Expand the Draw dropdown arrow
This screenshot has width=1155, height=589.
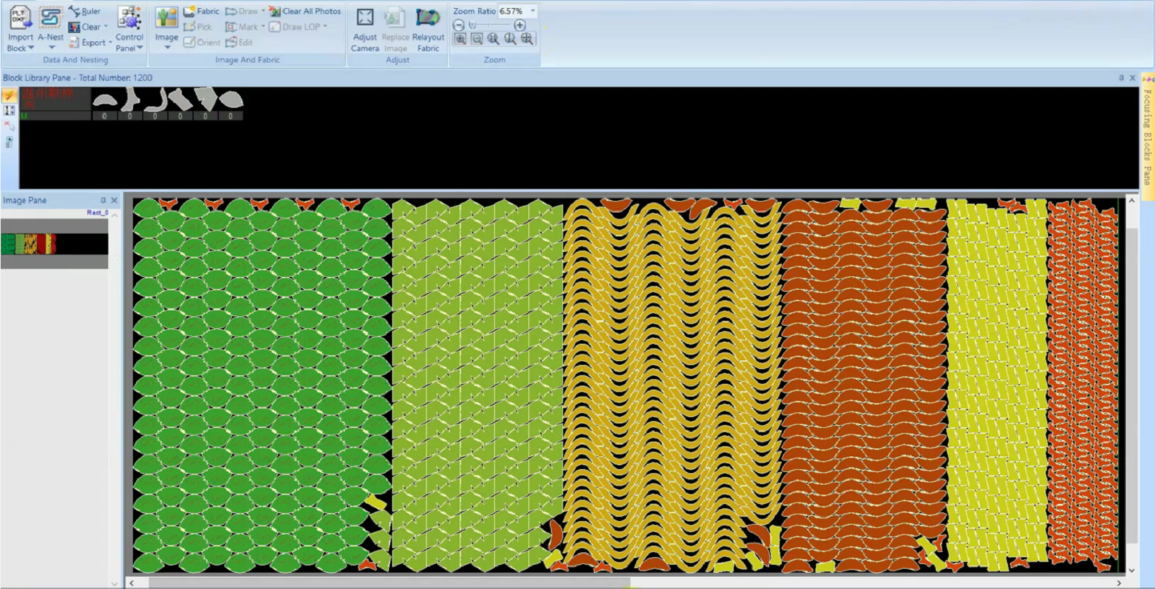(x=264, y=11)
